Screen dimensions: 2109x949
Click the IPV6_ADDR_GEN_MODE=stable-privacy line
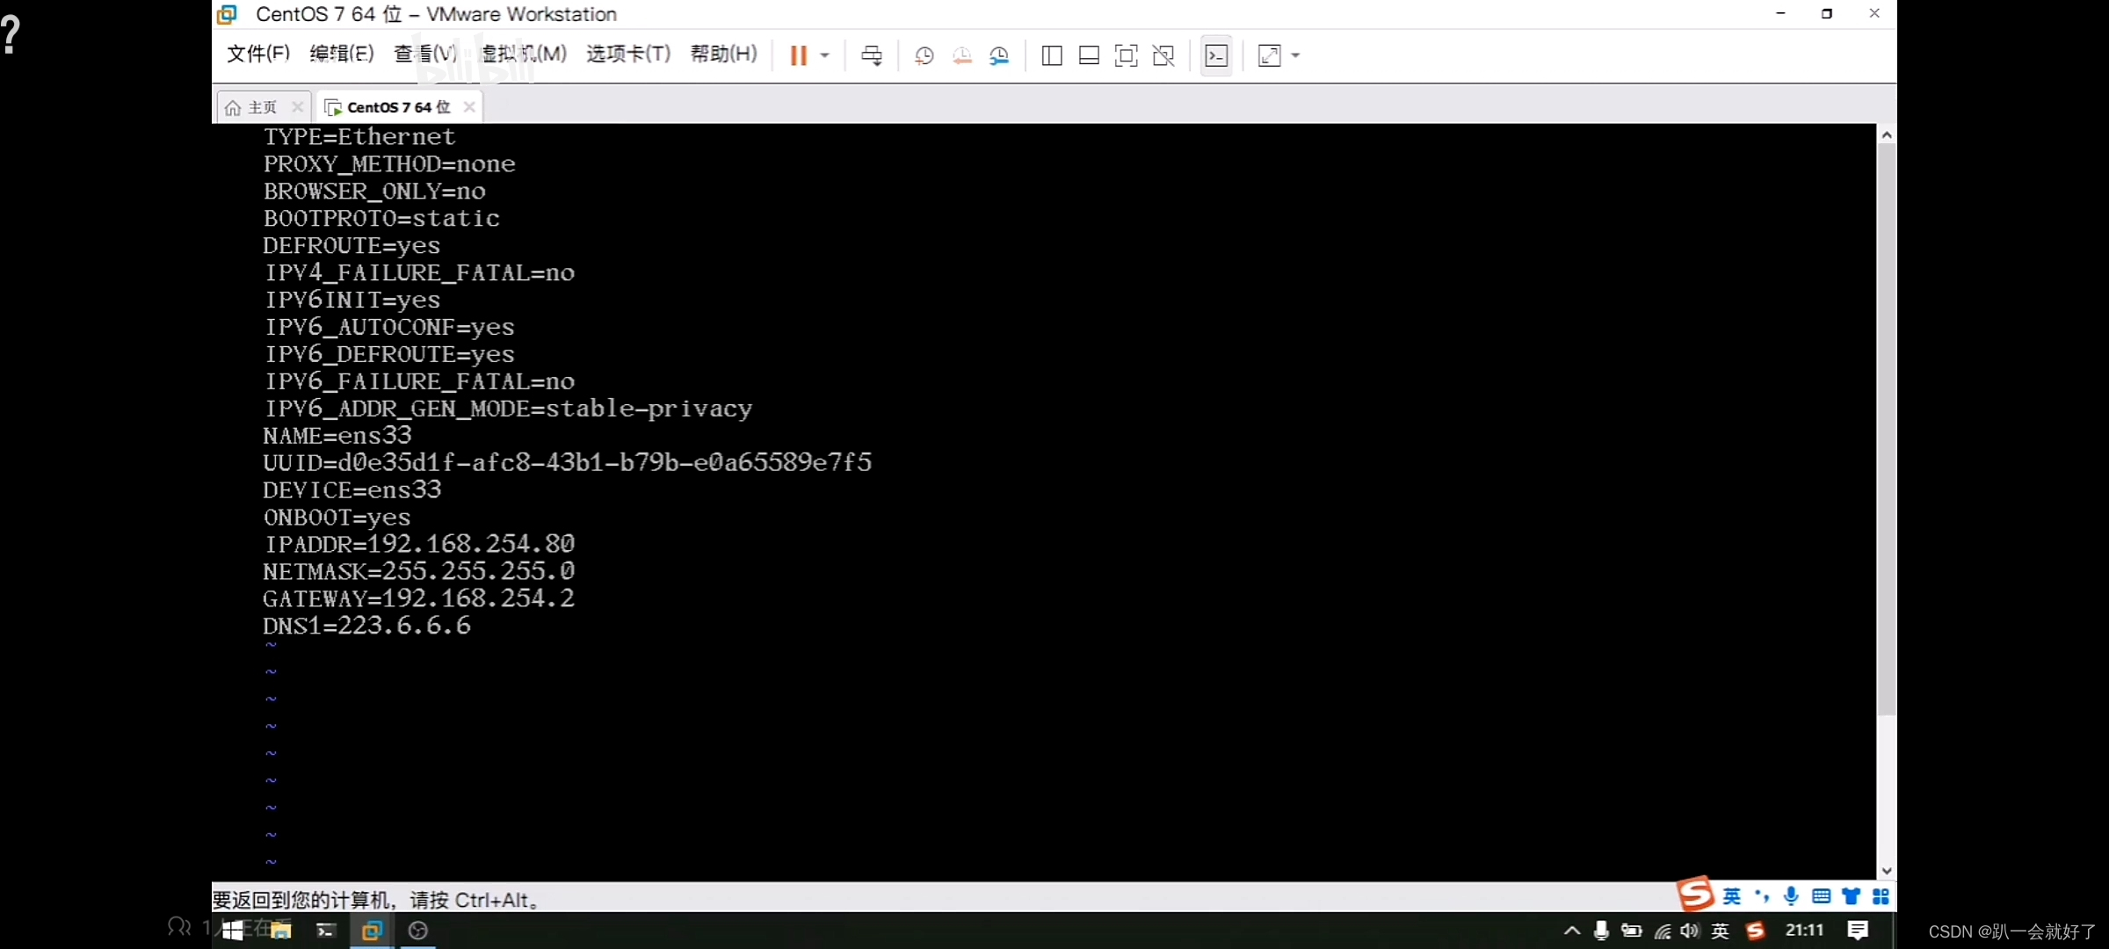point(508,409)
